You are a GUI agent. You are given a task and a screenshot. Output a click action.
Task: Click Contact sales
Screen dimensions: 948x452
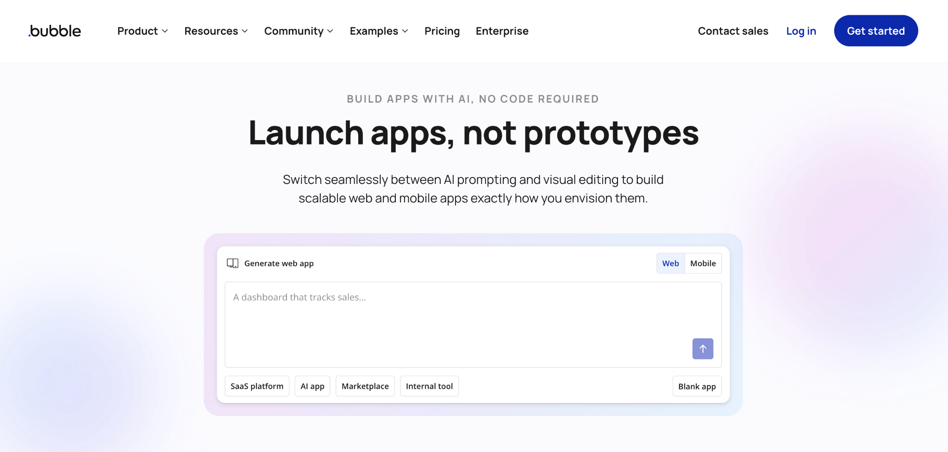click(x=733, y=31)
